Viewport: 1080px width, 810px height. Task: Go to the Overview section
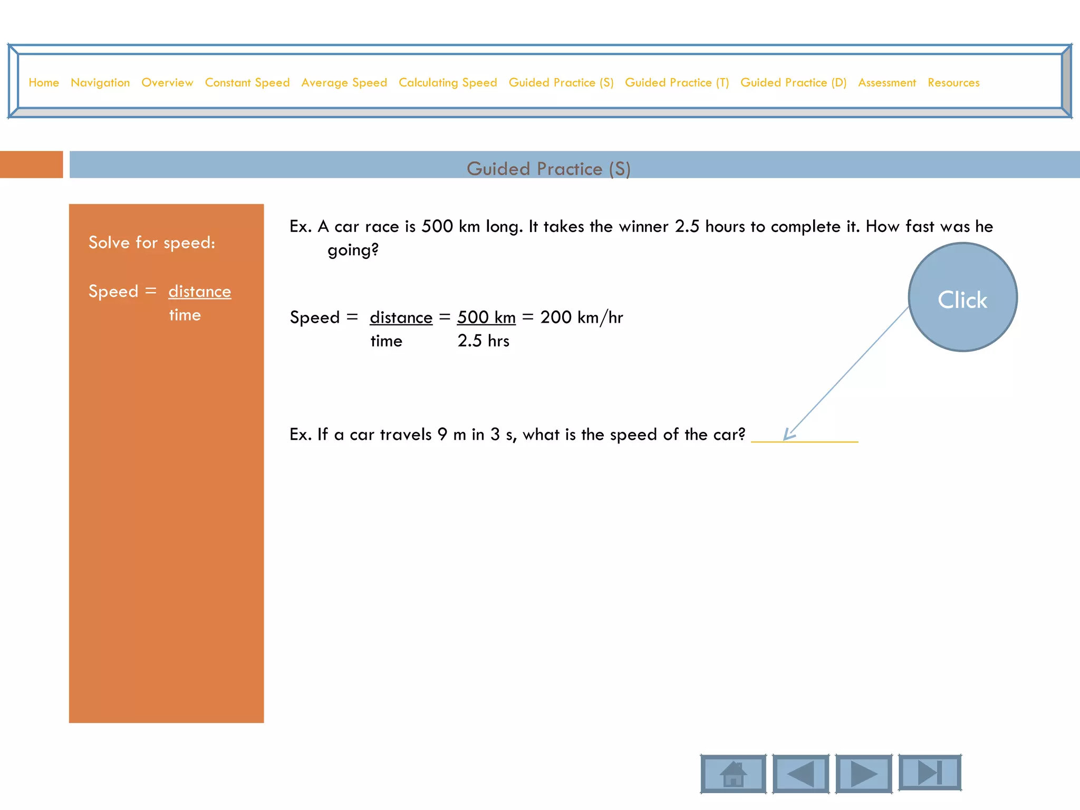point(167,83)
